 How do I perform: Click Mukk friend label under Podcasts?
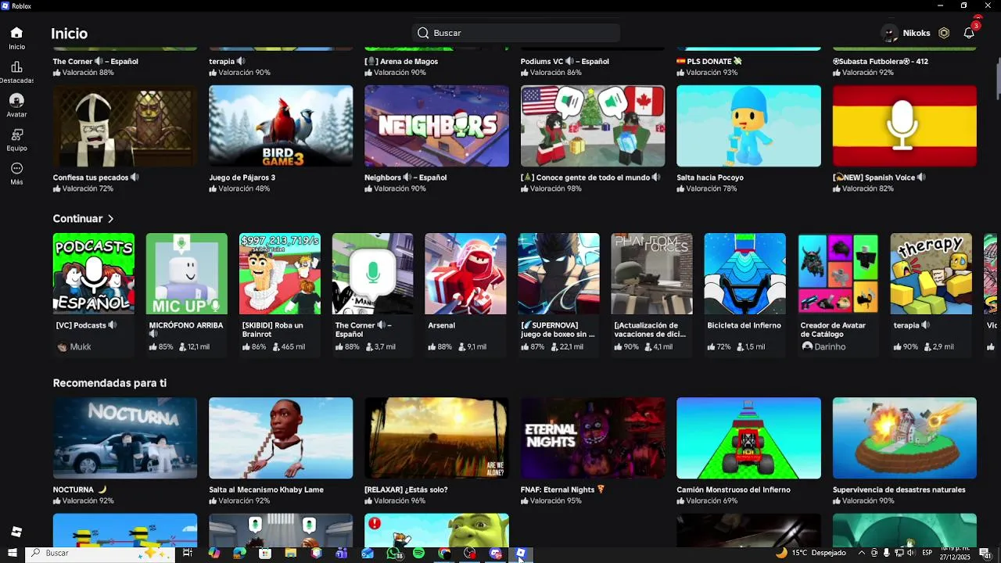[81, 346]
